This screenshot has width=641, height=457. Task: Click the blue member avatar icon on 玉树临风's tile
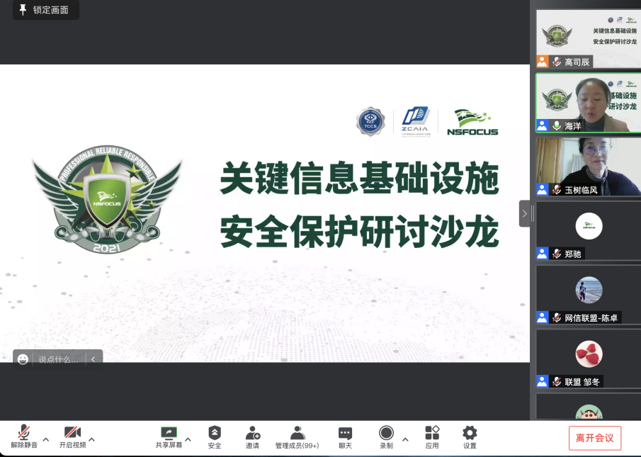pyautogui.click(x=541, y=189)
